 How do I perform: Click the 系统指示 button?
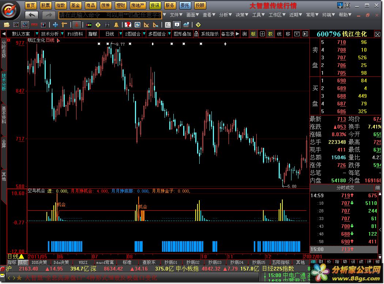pos(210,34)
